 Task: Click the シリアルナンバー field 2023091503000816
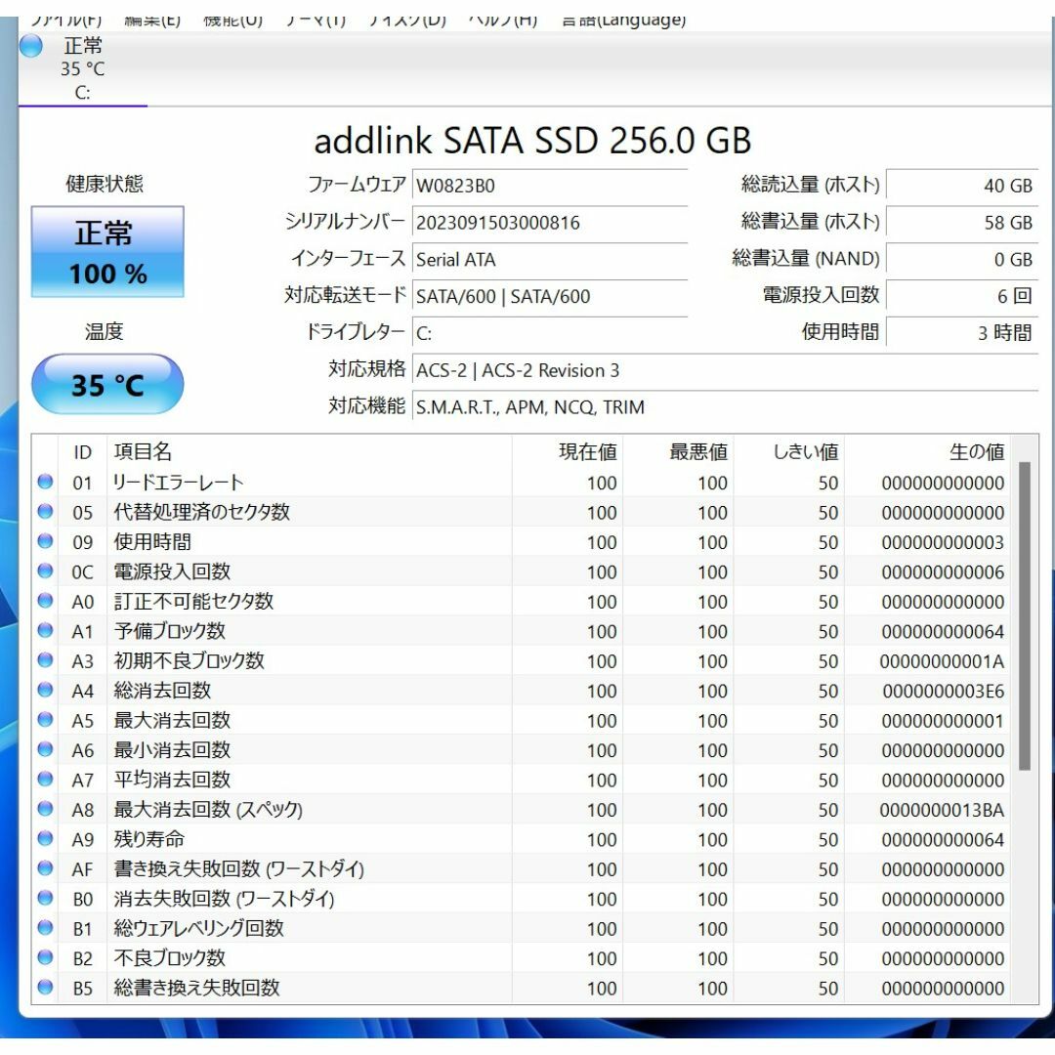tap(550, 222)
